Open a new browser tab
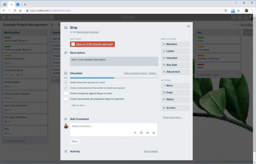The width and height of the screenshot is (256, 164). [x=25, y=4]
